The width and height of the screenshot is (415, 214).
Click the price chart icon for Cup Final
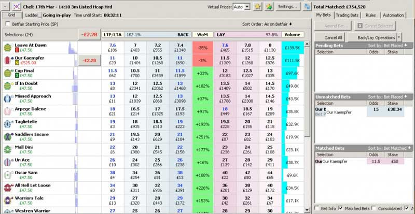click(72, 73)
